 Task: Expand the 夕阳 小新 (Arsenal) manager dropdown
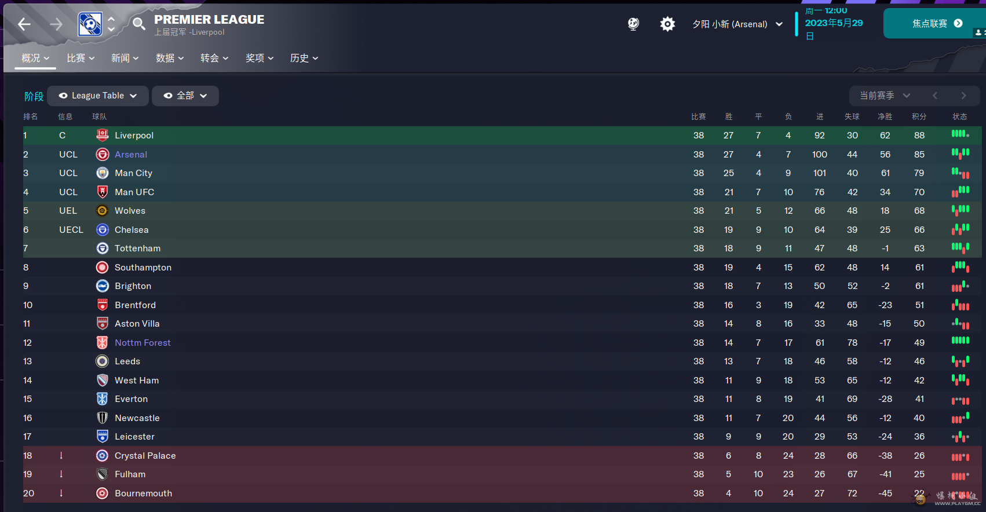pos(737,24)
